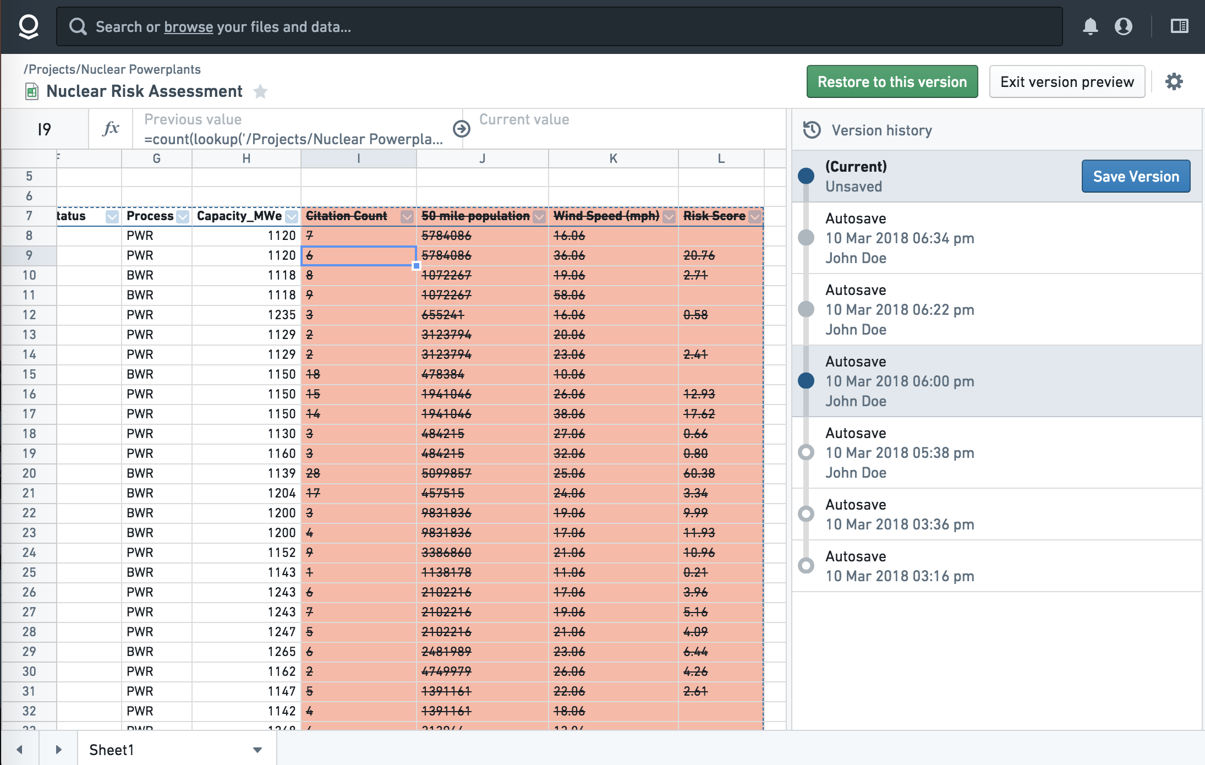1205x765 pixels.
Task: Select column header L
Action: point(721,159)
